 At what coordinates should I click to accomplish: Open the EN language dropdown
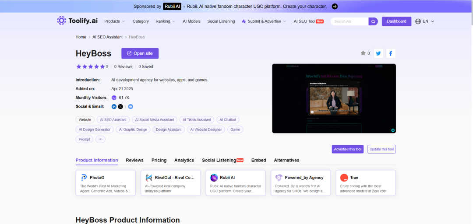(428, 21)
